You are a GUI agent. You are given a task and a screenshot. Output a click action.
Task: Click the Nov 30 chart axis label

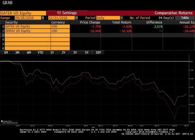point(130,126)
